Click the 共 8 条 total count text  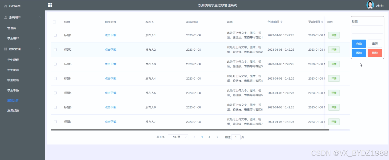coord(161,137)
